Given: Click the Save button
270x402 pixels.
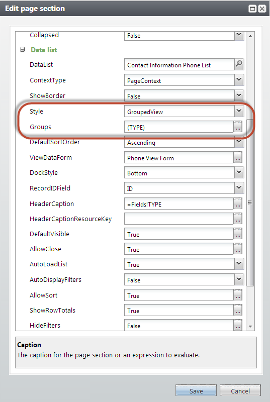Looking at the screenshot, I should pos(196,390).
